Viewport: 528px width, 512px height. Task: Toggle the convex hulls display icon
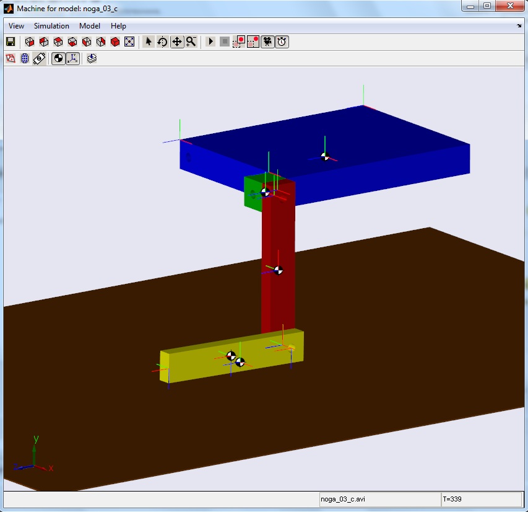[11, 58]
